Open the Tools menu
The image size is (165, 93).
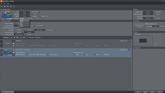[x=5, y=4]
